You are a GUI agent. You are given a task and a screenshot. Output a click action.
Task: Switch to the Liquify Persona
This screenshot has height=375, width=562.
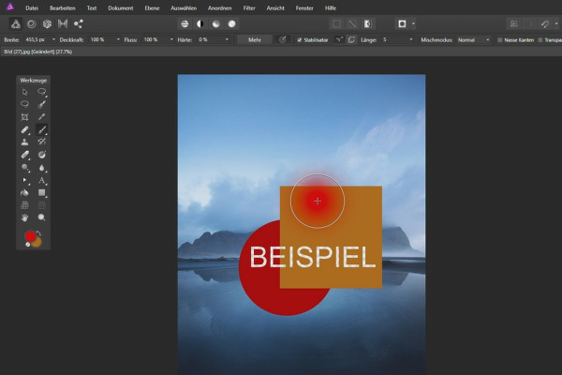[32, 24]
